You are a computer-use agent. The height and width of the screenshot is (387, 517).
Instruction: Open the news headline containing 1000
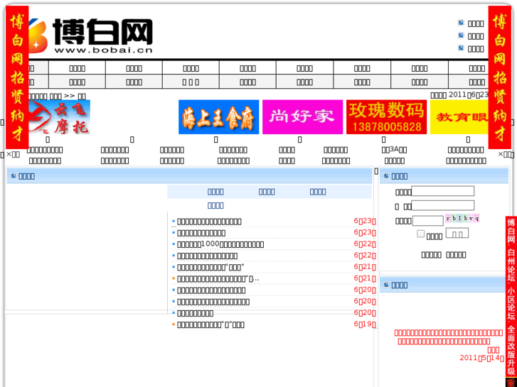[x=220, y=244]
